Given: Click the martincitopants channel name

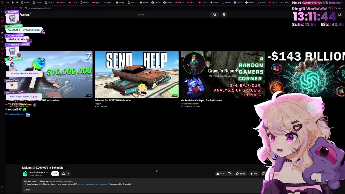Looking at the screenshot, I should 37,172.
